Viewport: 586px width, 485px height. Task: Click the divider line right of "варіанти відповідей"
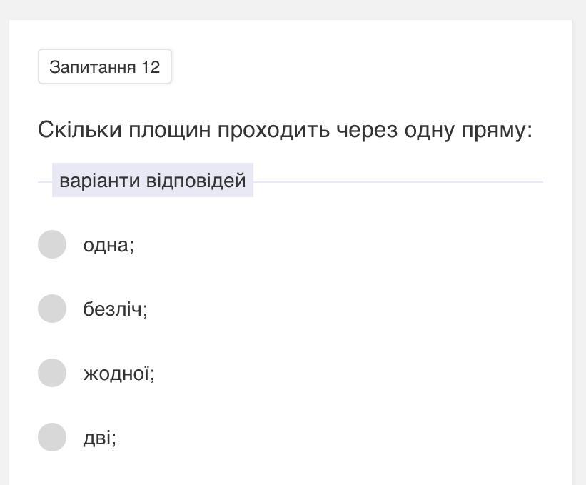pos(398,182)
